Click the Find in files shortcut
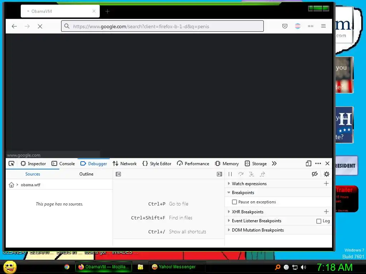 pos(180,218)
